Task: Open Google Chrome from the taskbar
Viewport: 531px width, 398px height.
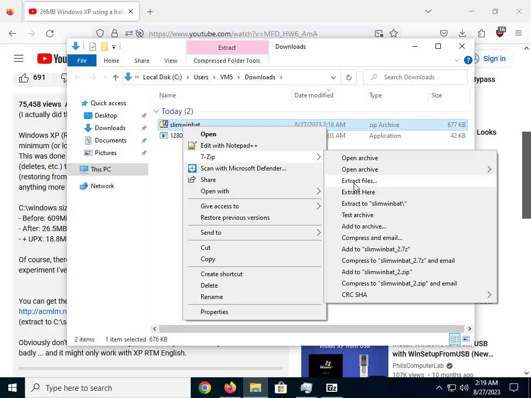Action: pyautogui.click(x=205, y=388)
